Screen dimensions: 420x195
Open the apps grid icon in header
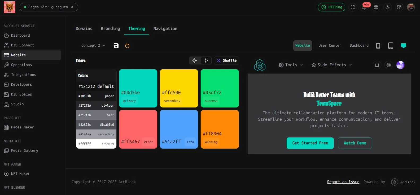pyautogui.click(x=399, y=7)
